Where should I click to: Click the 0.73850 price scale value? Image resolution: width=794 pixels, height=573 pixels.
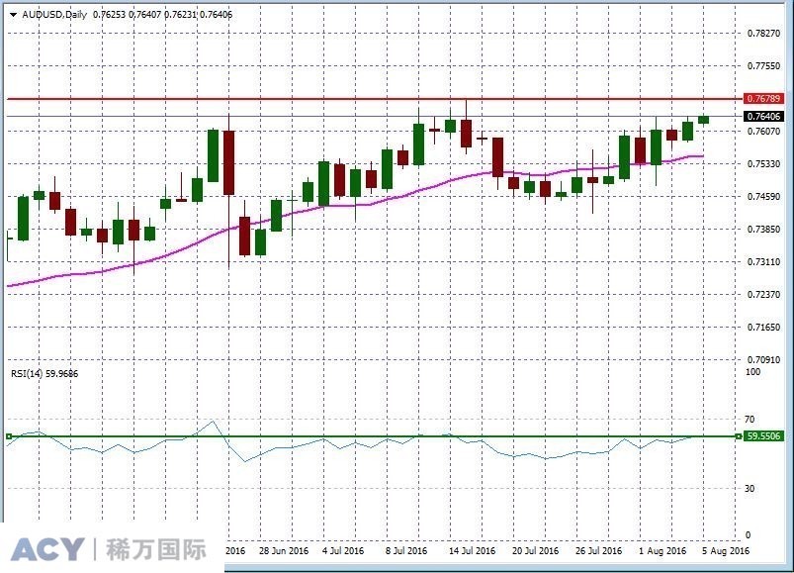click(763, 229)
